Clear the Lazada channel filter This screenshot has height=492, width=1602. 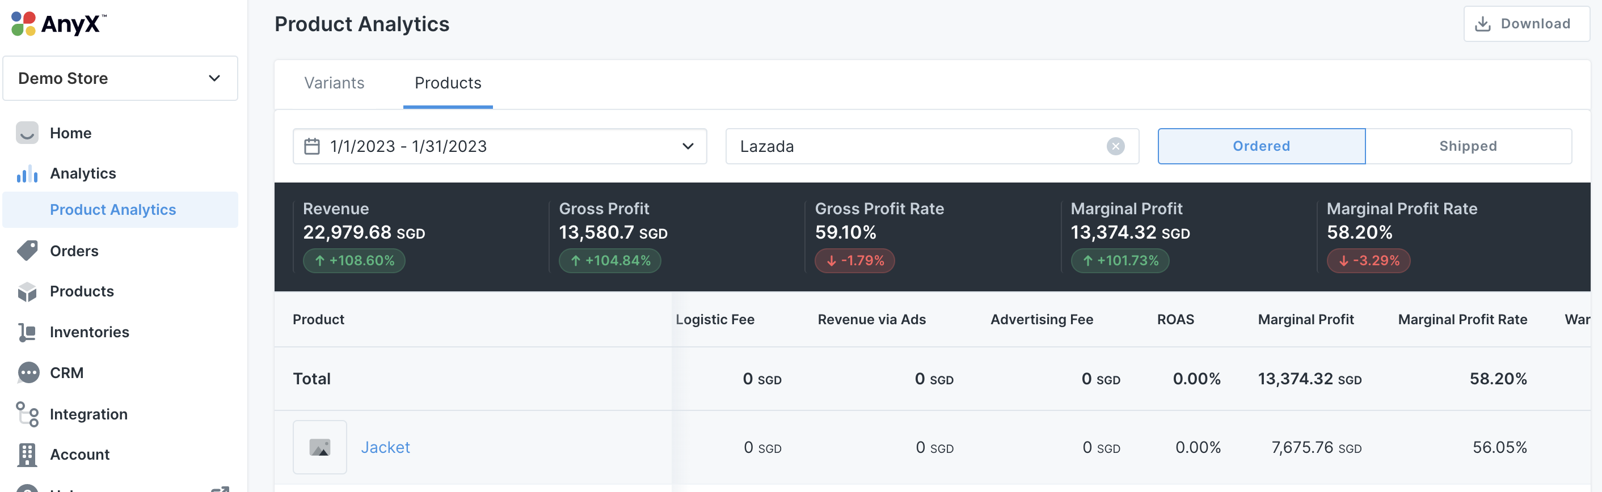[x=1115, y=147]
